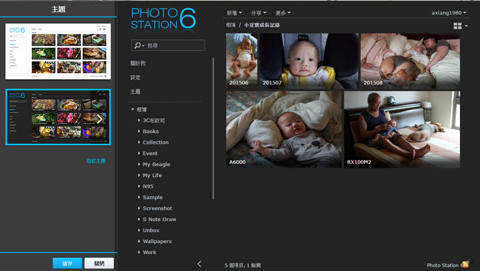The image size is (480, 271).
Task: Collapse the 相簿 tree section
Action: [x=133, y=109]
